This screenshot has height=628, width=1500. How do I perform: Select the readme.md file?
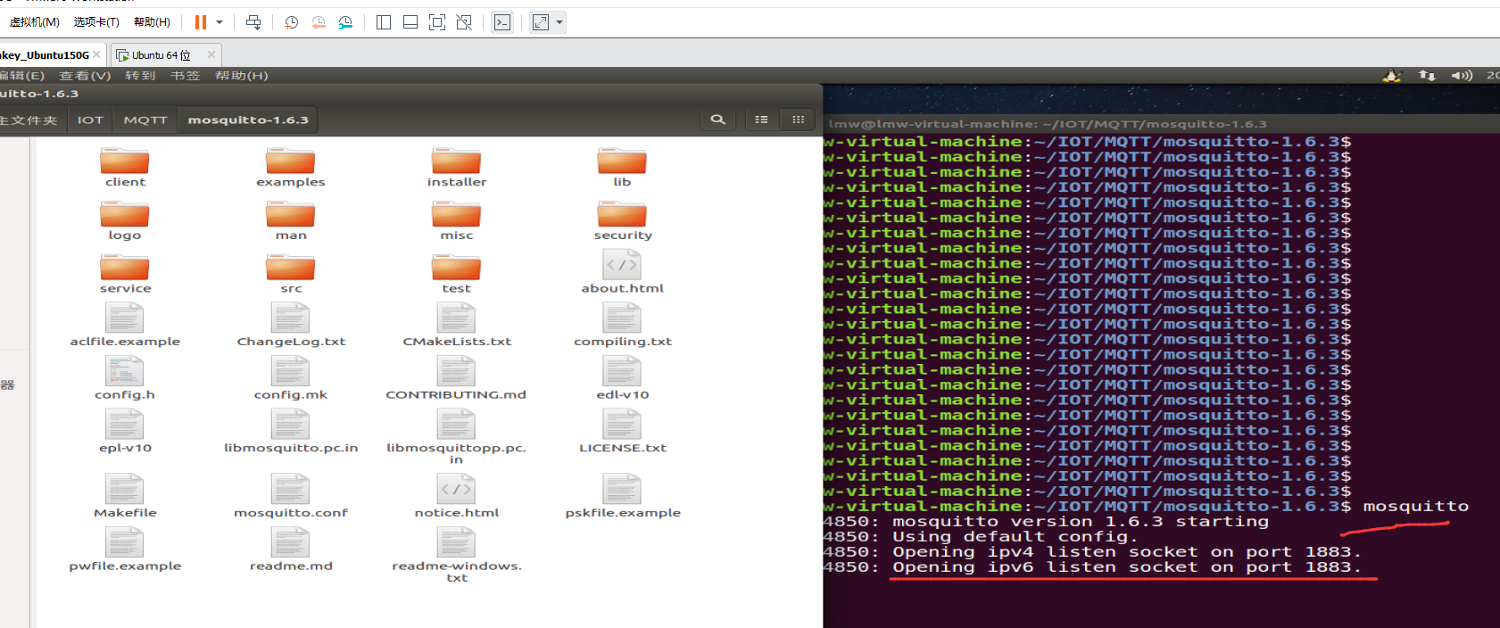pyautogui.click(x=291, y=549)
